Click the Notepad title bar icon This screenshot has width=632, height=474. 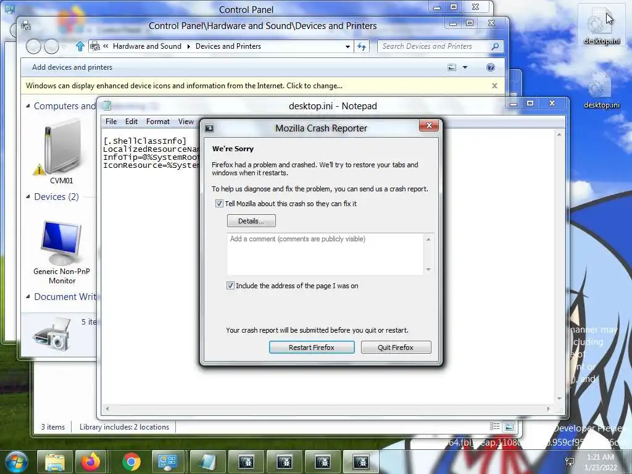(x=107, y=106)
